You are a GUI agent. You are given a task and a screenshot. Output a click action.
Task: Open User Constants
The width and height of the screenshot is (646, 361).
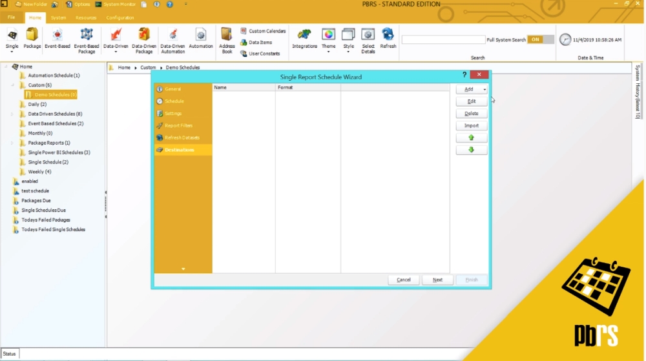tap(260, 54)
